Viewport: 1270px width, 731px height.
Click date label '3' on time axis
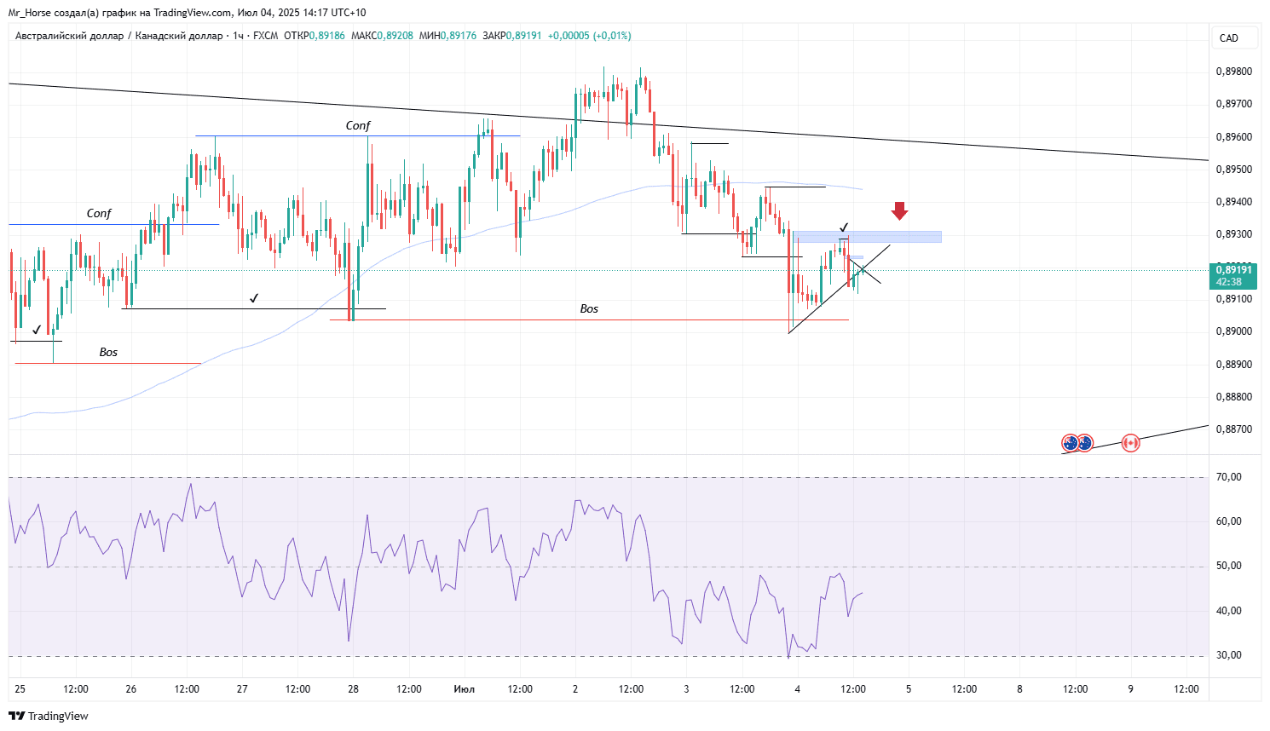point(686,689)
